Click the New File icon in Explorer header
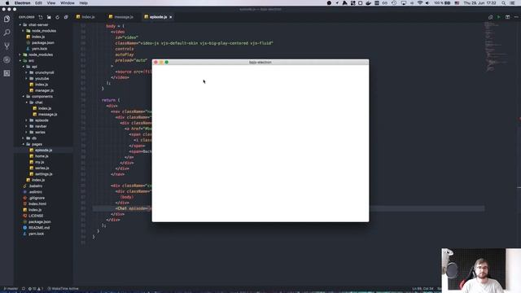Image resolution: width=521 pixels, height=293 pixels. pos(41,17)
